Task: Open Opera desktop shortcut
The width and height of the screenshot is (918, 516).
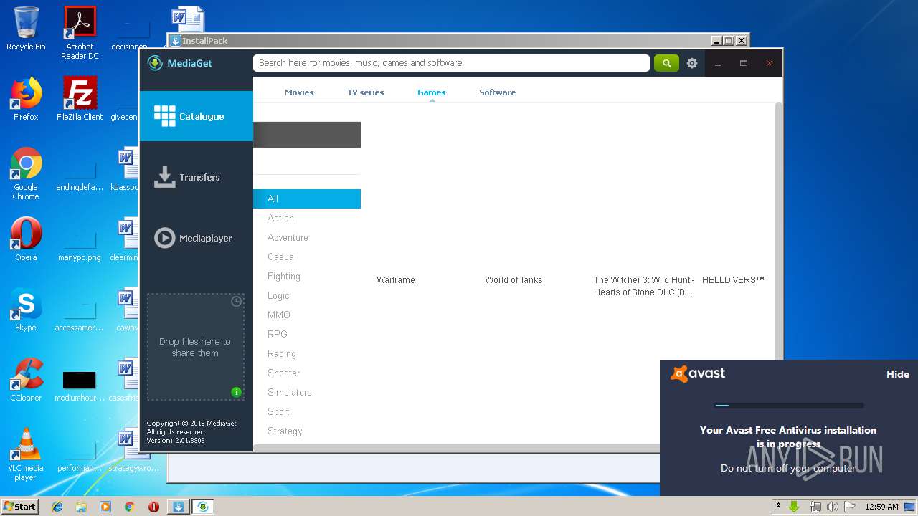Action: coord(26,239)
